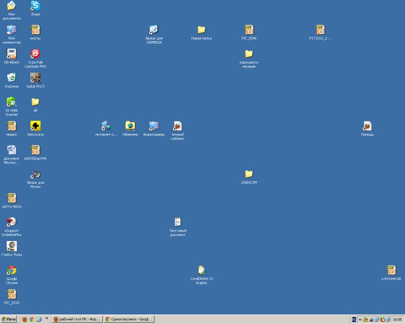Click the RU language indicator in taskbar
The width and height of the screenshot is (405, 324).
pos(354,319)
